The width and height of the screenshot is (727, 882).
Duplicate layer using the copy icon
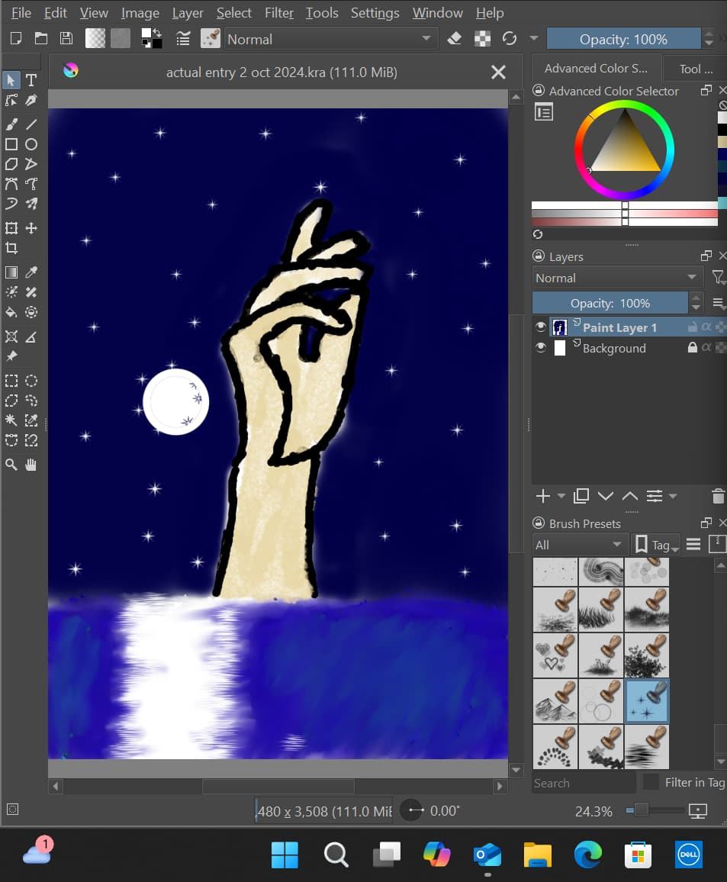581,496
